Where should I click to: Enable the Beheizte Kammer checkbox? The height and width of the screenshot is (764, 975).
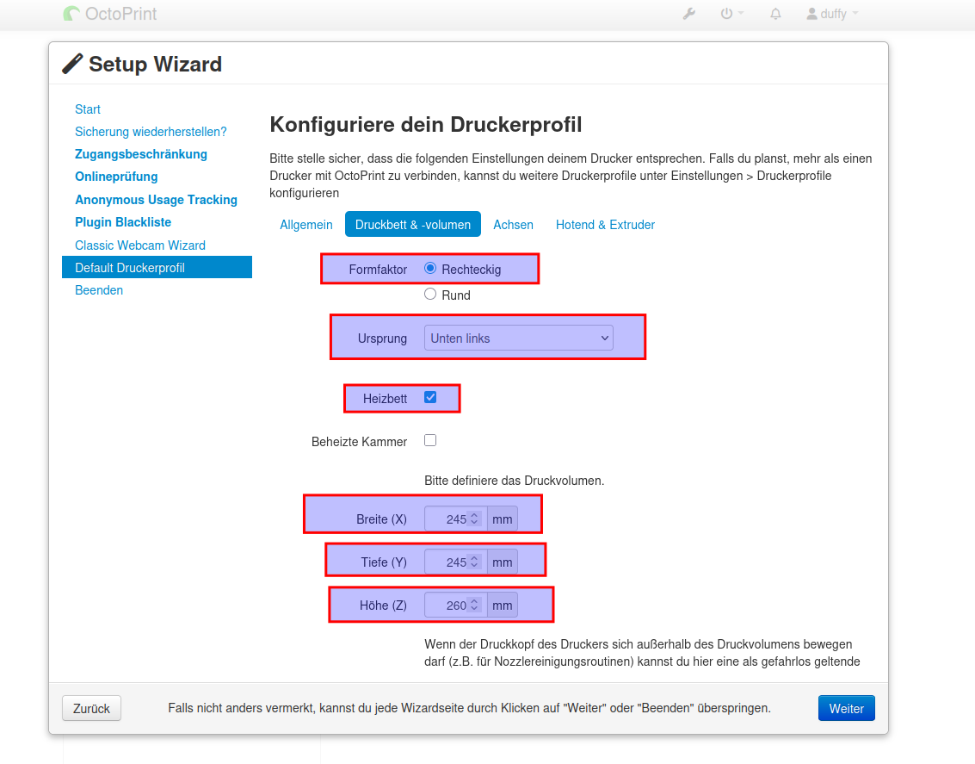(430, 440)
